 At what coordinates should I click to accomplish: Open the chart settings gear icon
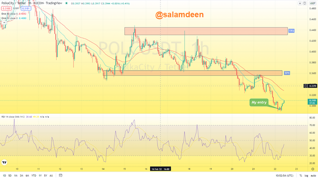pyautogui.click(x=313, y=169)
